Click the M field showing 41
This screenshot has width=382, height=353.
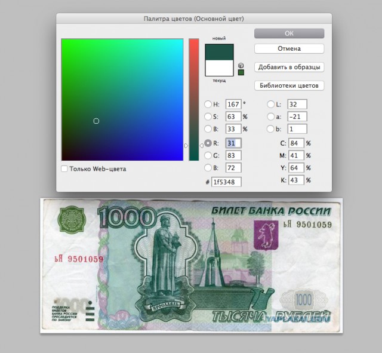pos(296,155)
